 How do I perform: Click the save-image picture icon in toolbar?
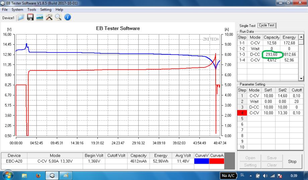pyautogui.click(x=39, y=17)
